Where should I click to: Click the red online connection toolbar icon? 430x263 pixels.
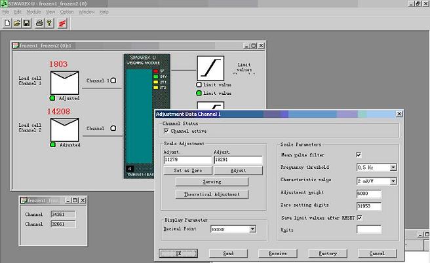(x=62, y=23)
